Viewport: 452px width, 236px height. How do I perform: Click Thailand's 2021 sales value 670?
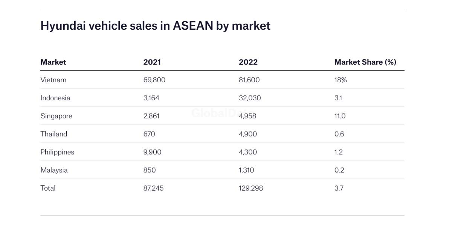149,134
